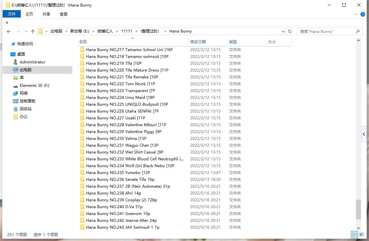
Task: Switch to details view layout icon
Action: point(354,234)
